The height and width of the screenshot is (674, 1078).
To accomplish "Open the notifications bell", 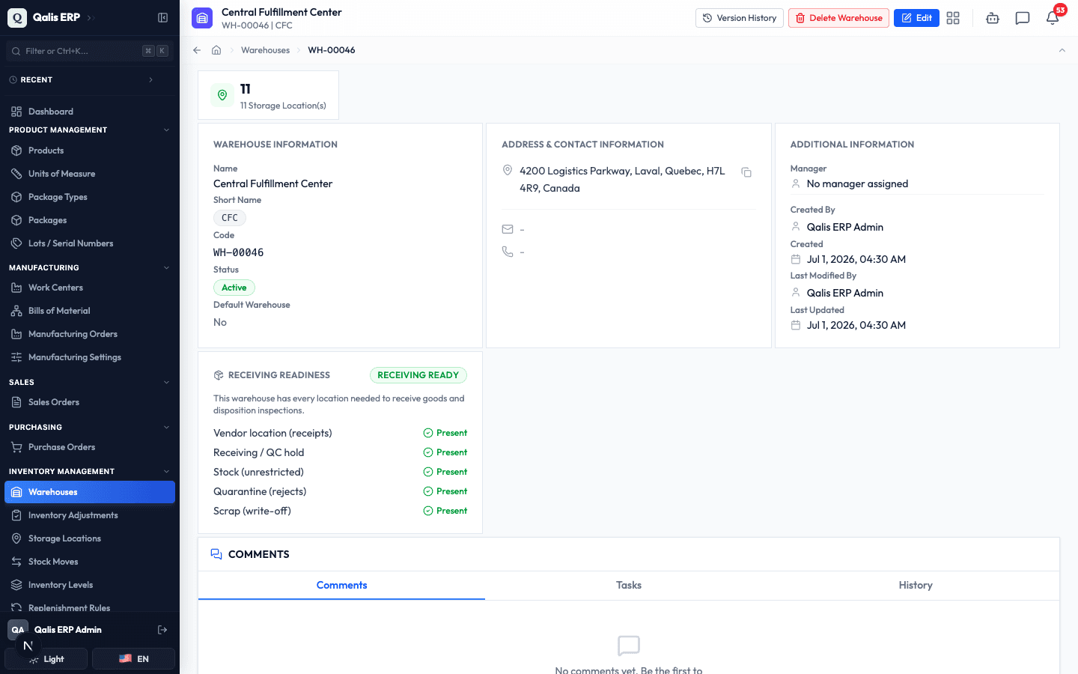I will [x=1053, y=18].
